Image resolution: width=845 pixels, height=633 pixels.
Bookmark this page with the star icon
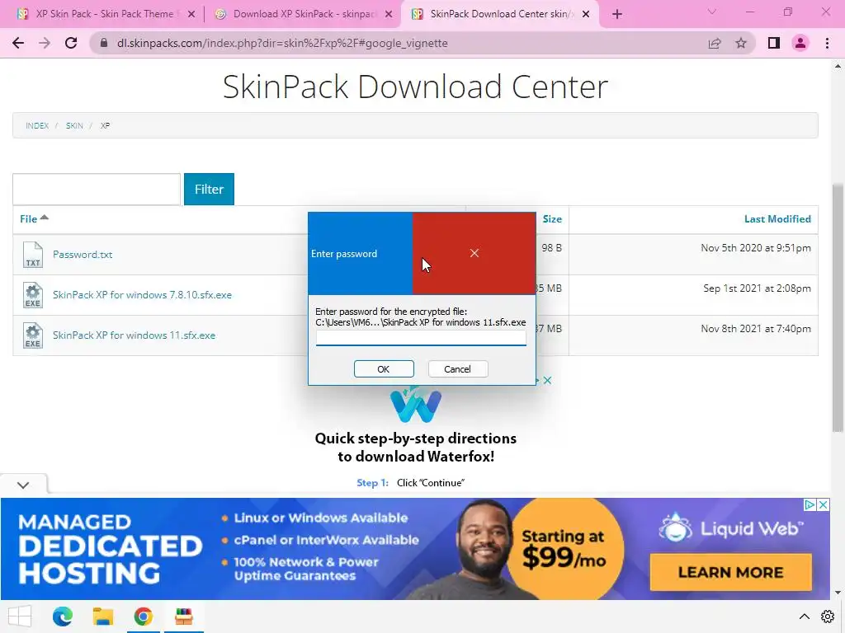[x=741, y=43]
